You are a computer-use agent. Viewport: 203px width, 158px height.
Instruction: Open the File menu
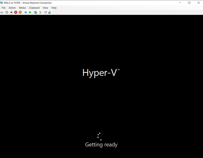[4, 8]
